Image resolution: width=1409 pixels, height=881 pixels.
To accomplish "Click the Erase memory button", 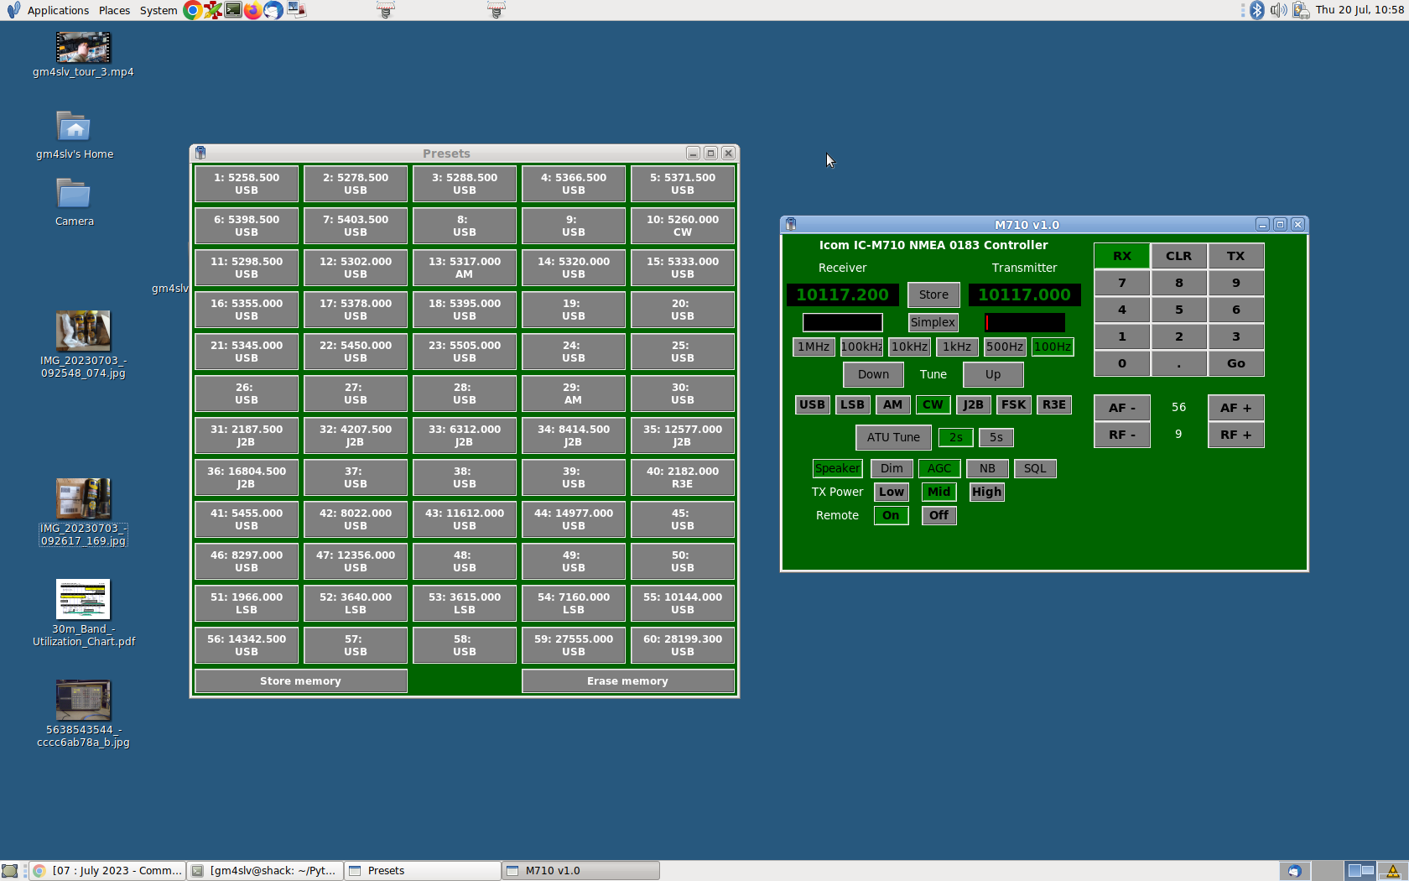I will tap(627, 680).
